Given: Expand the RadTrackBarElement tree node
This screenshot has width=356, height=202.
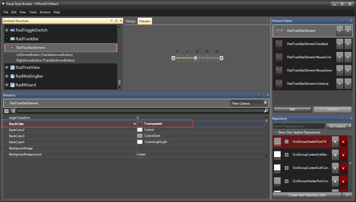Looking at the screenshot, I should click(x=12, y=48).
